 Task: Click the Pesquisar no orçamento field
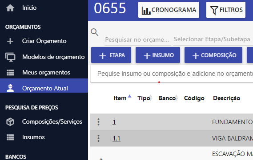pos(138,40)
